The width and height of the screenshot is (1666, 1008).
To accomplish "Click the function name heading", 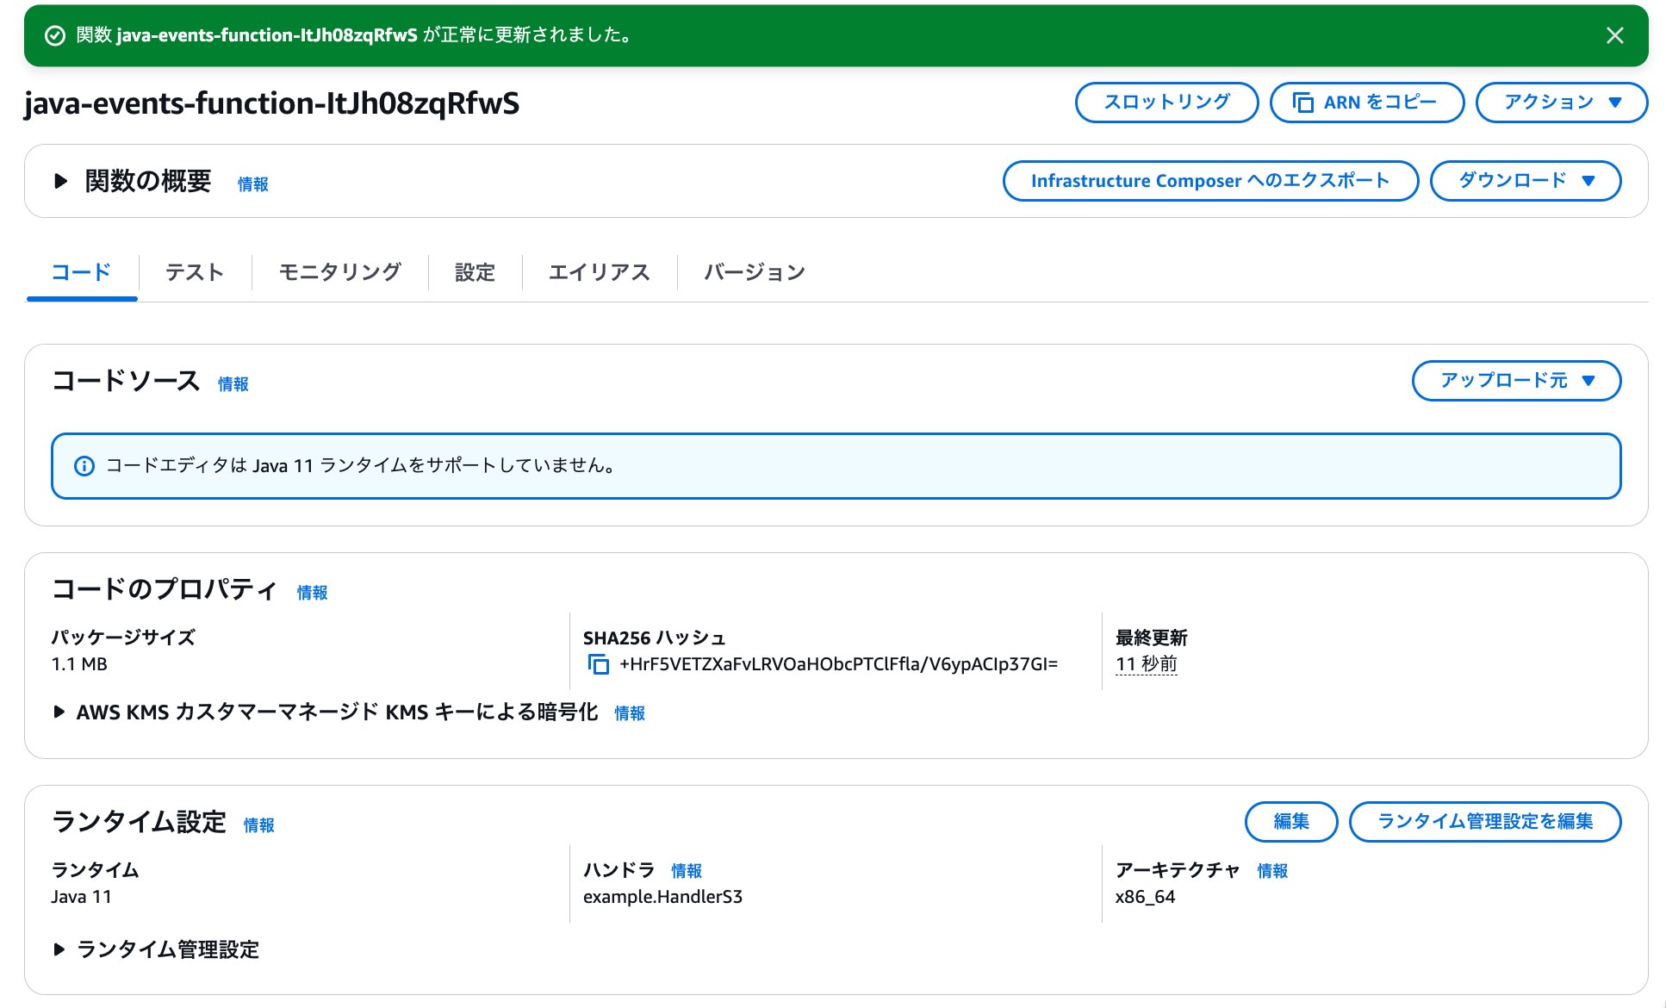I will point(272,103).
